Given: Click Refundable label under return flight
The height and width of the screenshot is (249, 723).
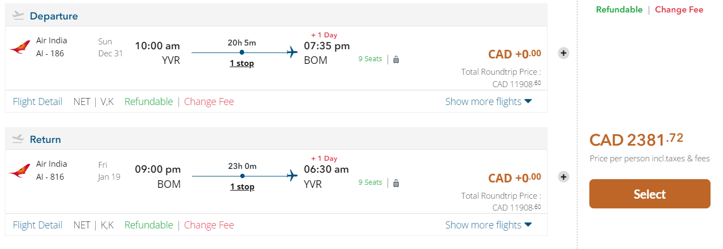Looking at the screenshot, I should click(x=149, y=225).
